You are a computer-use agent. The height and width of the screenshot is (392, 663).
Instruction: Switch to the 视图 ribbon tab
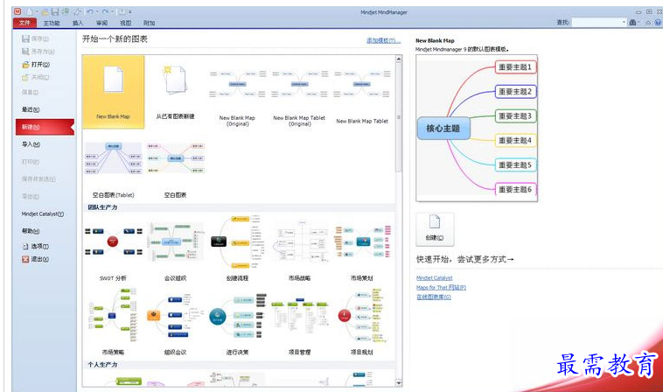point(126,24)
